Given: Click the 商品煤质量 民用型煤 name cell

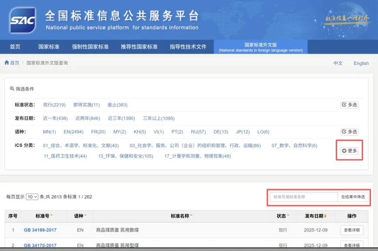Looking at the screenshot, I should tap(118, 245).
